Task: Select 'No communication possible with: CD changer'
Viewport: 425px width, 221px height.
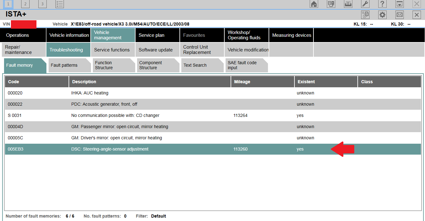Action: 115,116
